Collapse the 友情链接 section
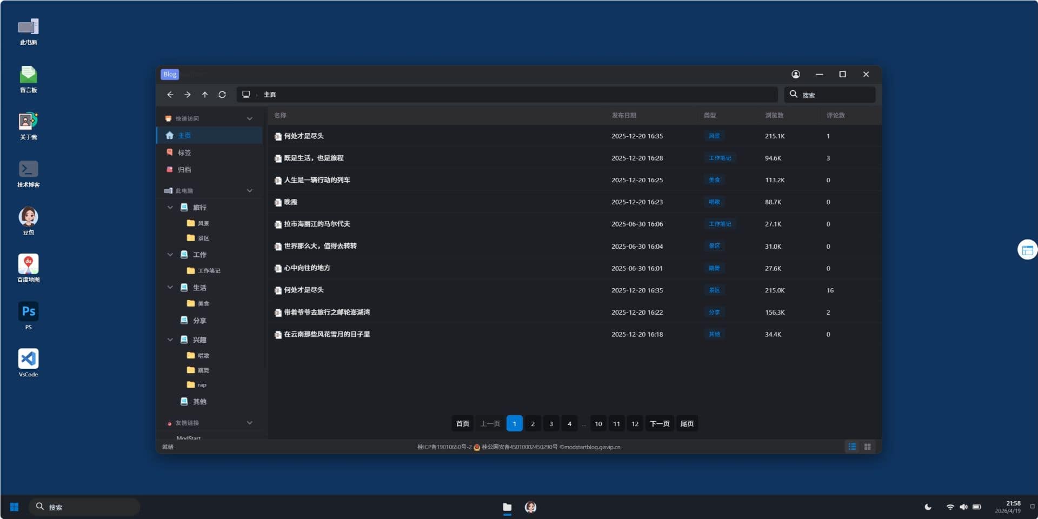This screenshot has height=519, width=1038. 249,423
